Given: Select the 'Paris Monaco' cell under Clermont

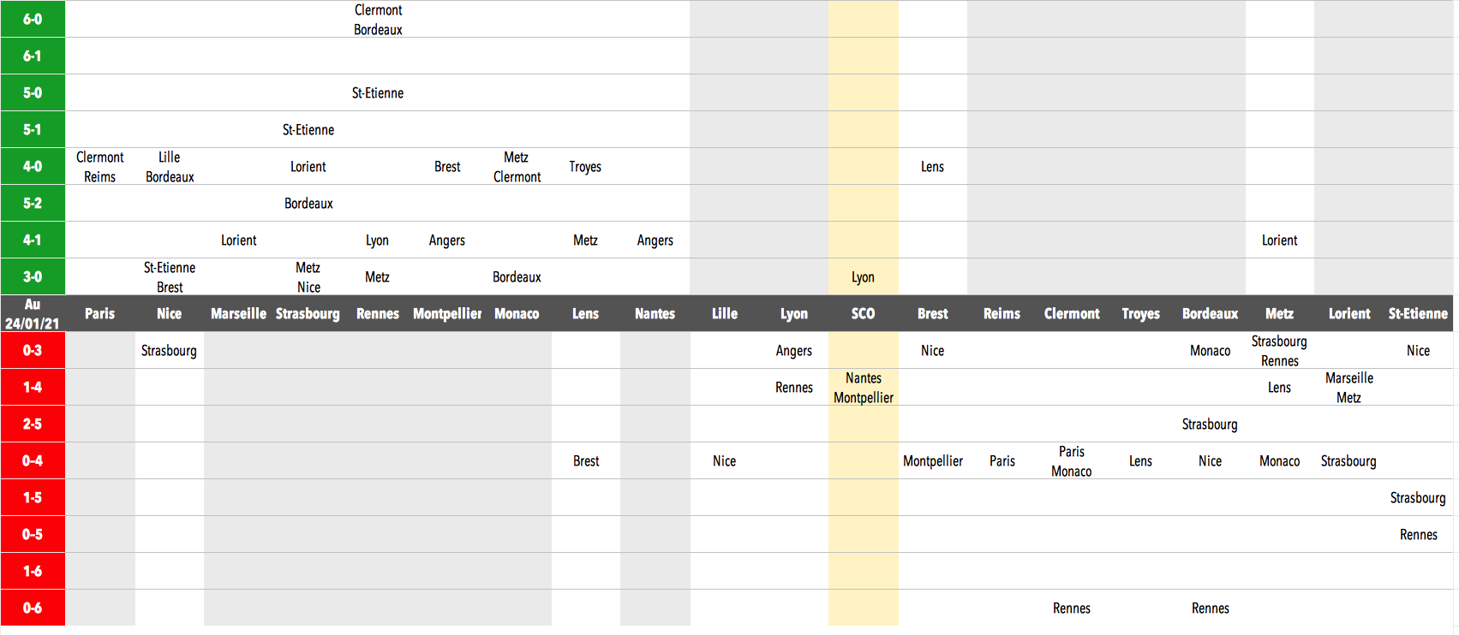Looking at the screenshot, I should coord(1071,460).
